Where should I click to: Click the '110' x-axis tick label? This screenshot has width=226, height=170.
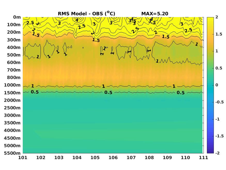pos(185,158)
